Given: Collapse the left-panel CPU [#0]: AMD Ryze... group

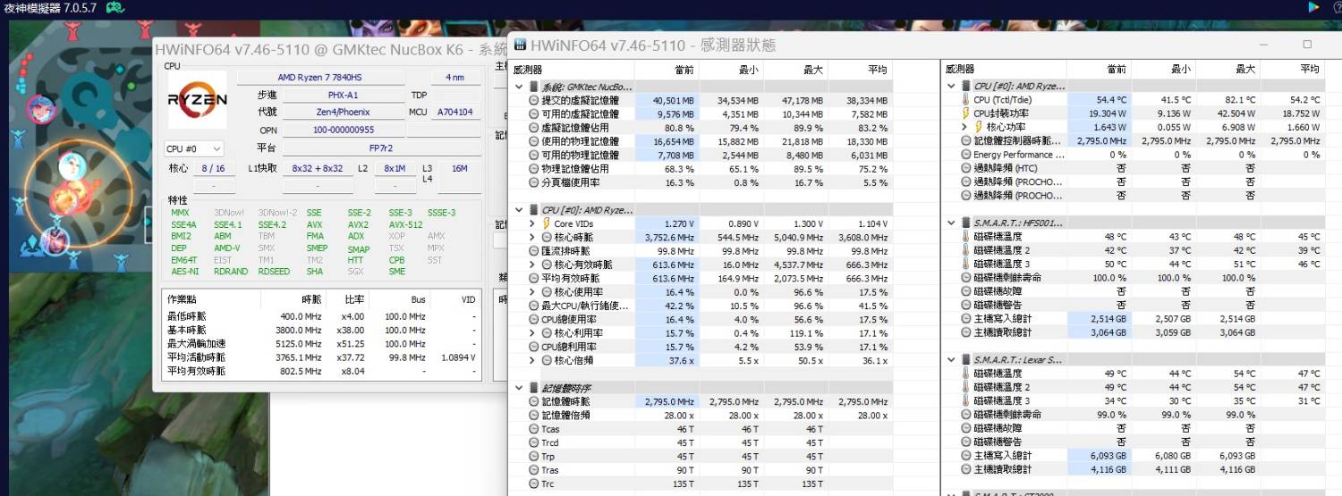Looking at the screenshot, I should point(519,210).
